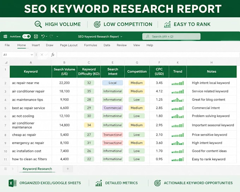Click the Insert Function fx icon

point(53,55)
